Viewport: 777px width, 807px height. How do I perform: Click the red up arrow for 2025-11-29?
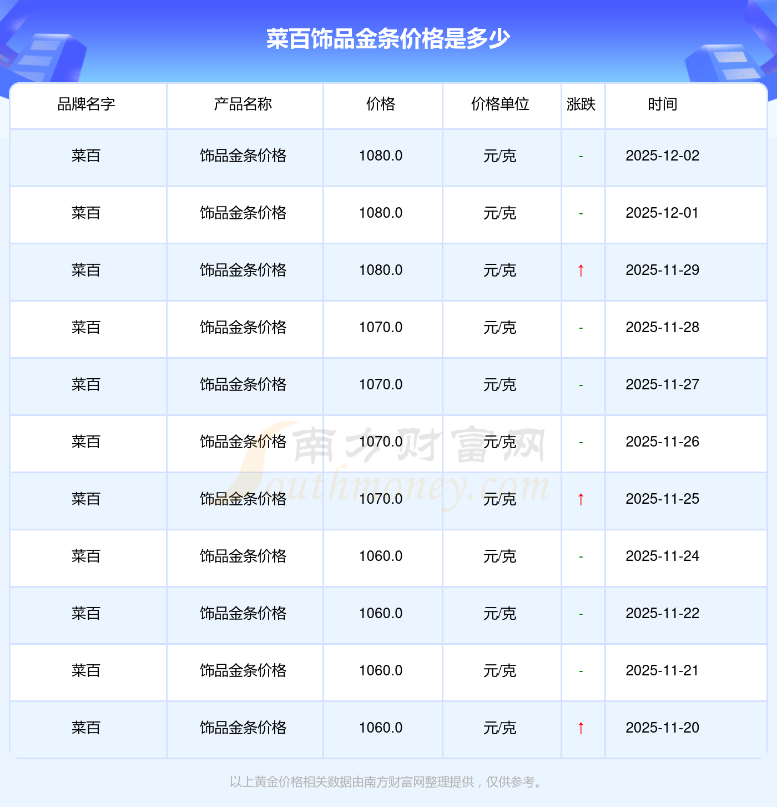581,270
